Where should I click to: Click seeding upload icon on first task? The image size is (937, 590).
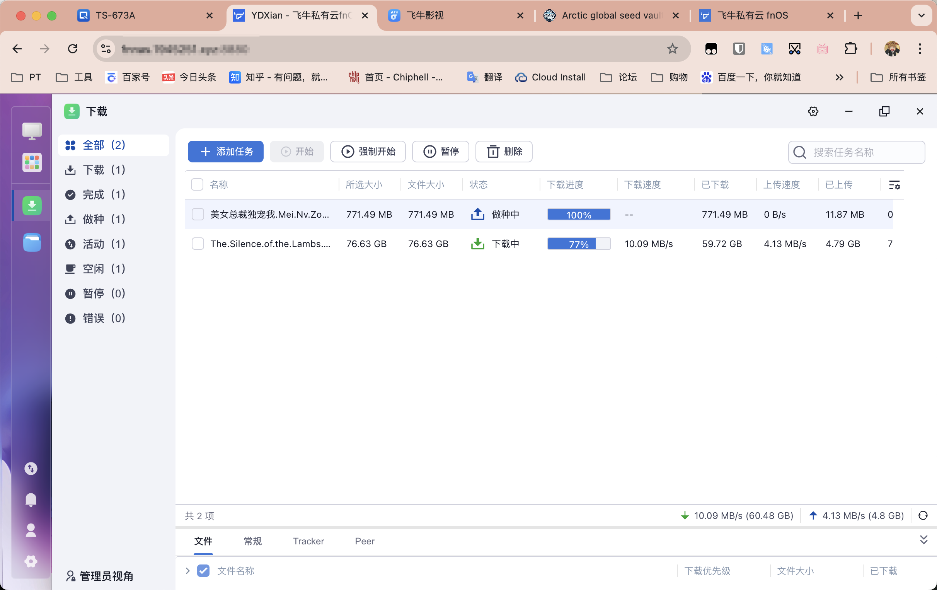point(477,214)
